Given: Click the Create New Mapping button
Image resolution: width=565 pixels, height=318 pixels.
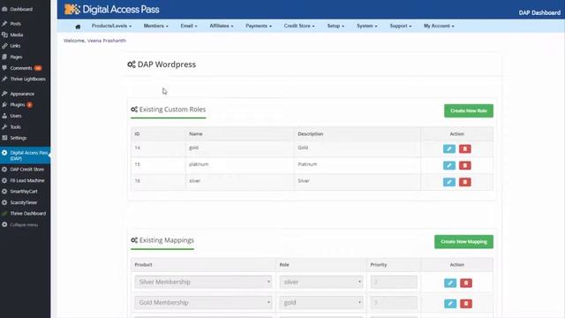Looking at the screenshot, I should (463, 241).
